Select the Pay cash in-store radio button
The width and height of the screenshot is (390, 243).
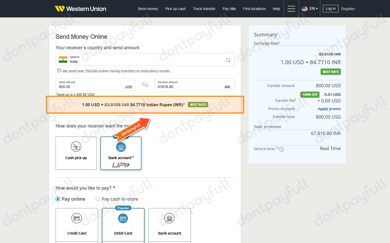pos(98,199)
